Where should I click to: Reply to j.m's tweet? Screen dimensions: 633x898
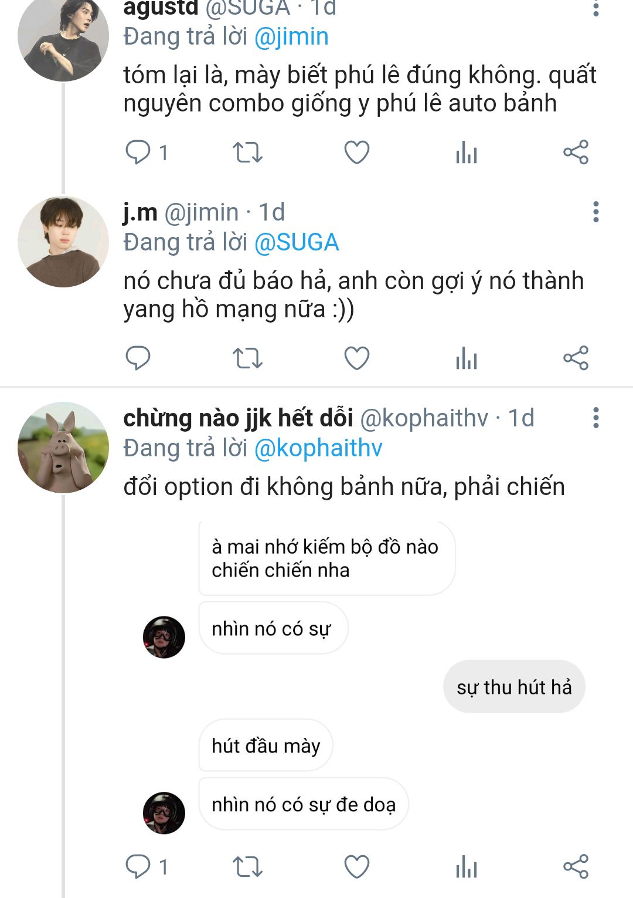(x=138, y=358)
